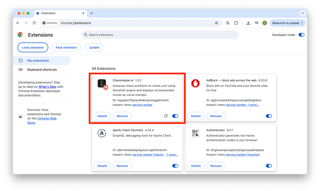Click the error badge on ChessHelper.ai

click(106, 87)
